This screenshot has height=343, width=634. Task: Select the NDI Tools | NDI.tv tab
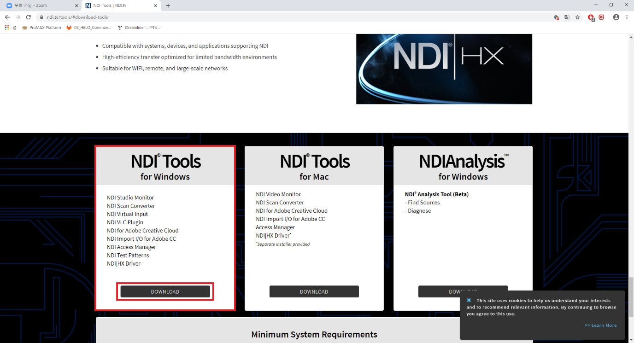pyautogui.click(x=121, y=6)
